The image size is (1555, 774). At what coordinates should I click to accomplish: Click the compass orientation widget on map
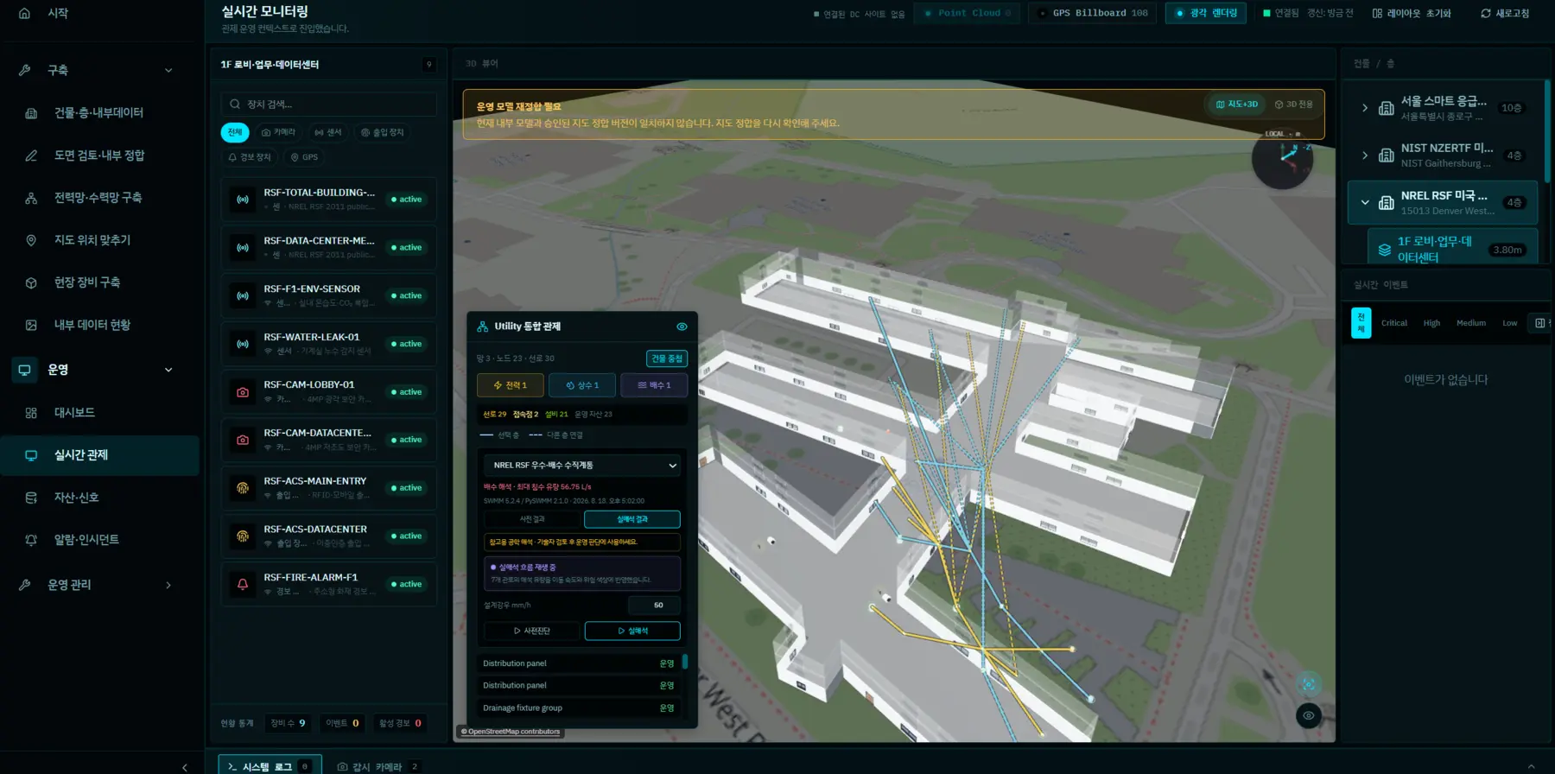(x=1283, y=158)
